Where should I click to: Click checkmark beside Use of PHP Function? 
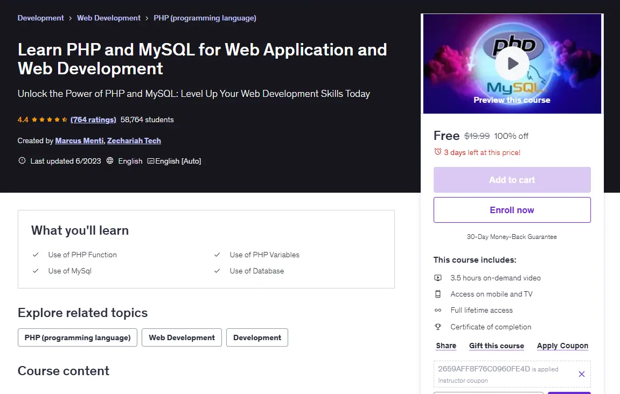[x=36, y=255]
